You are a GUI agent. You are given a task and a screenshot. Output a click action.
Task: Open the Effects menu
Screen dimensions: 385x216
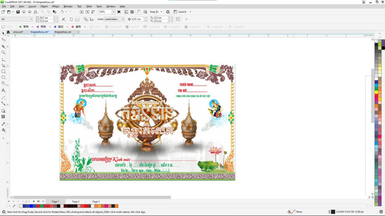(x=56, y=6)
